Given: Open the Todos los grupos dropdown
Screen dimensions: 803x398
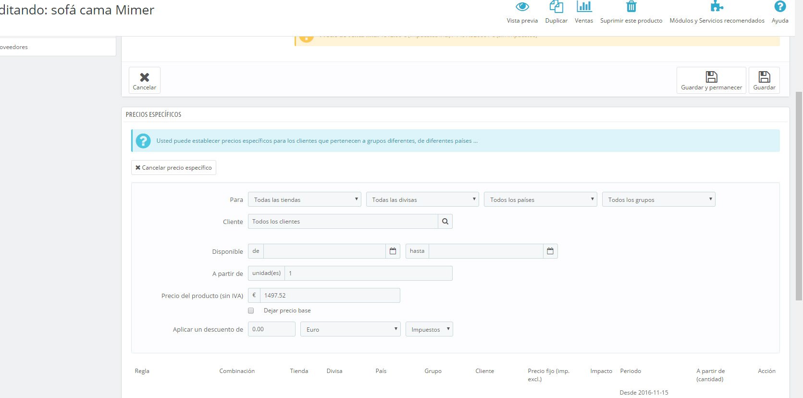Looking at the screenshot, I should [658, 199].
